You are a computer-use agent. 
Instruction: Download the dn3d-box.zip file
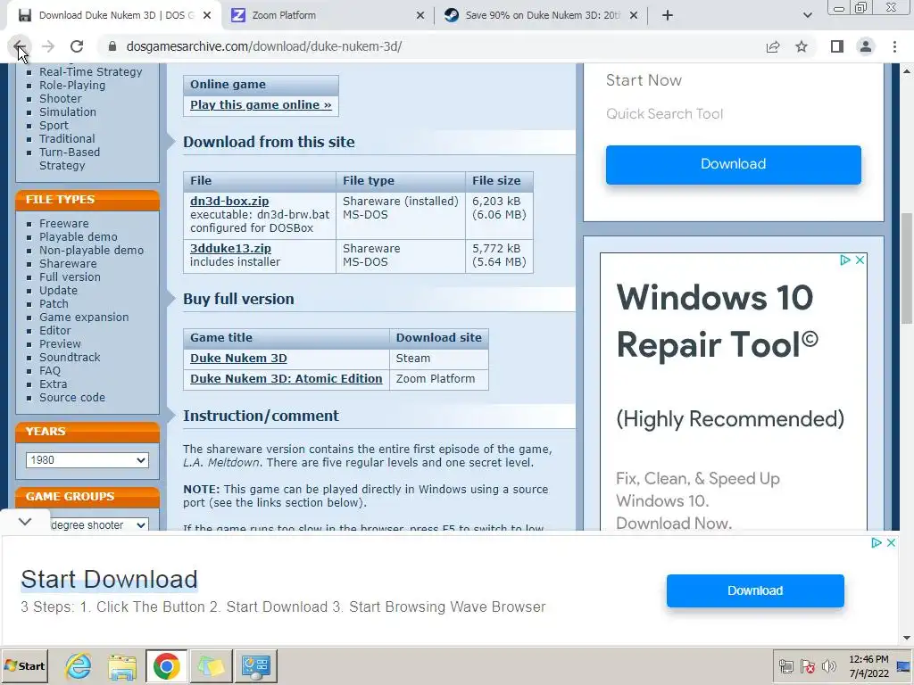(x=229, y=201)
